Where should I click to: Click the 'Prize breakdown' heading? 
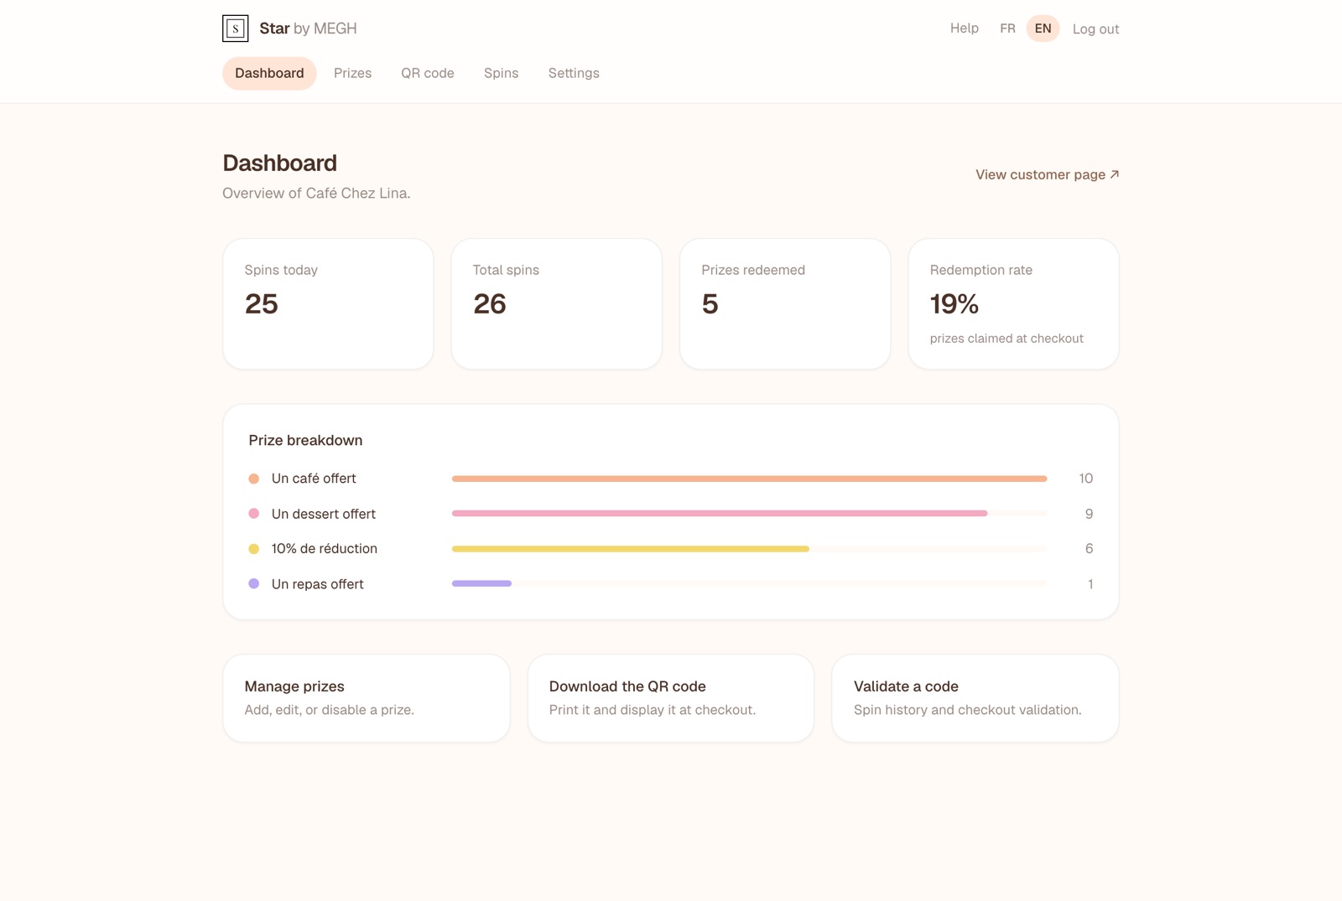[305, 440]
